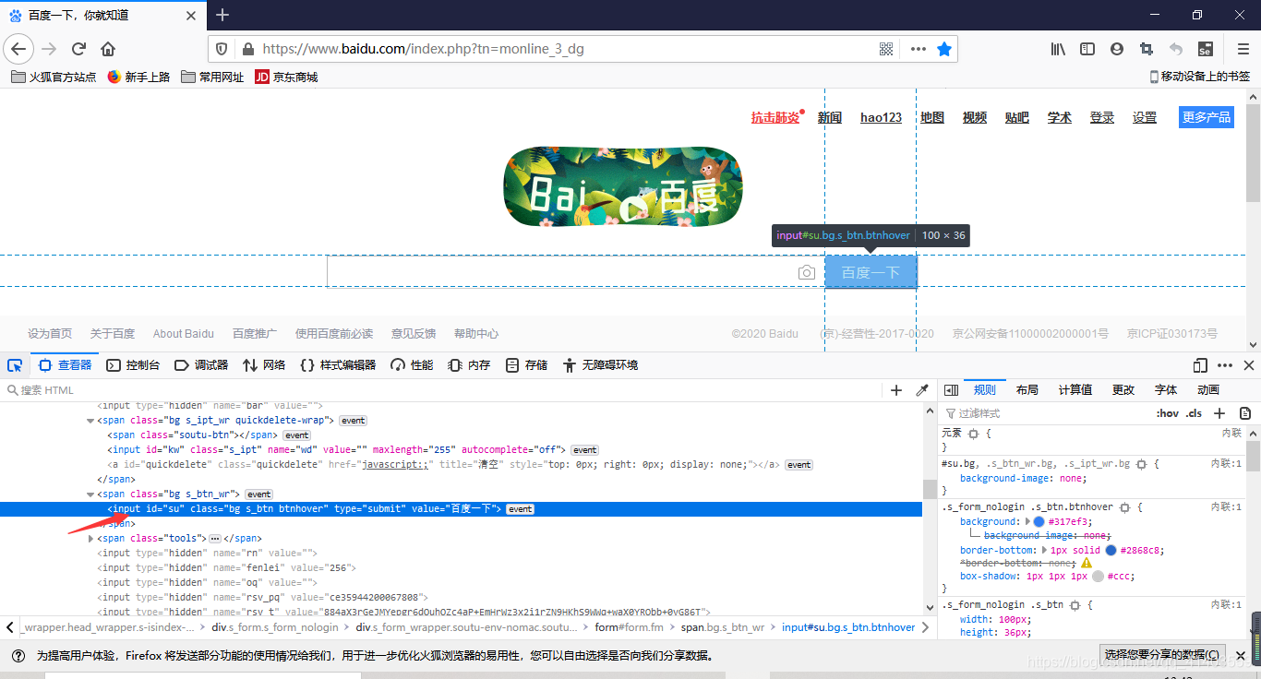Open the 样式编辑器 style editor tab
Image resolution: width=1261 pixels, height=679 pixels.
click(338, 365)
